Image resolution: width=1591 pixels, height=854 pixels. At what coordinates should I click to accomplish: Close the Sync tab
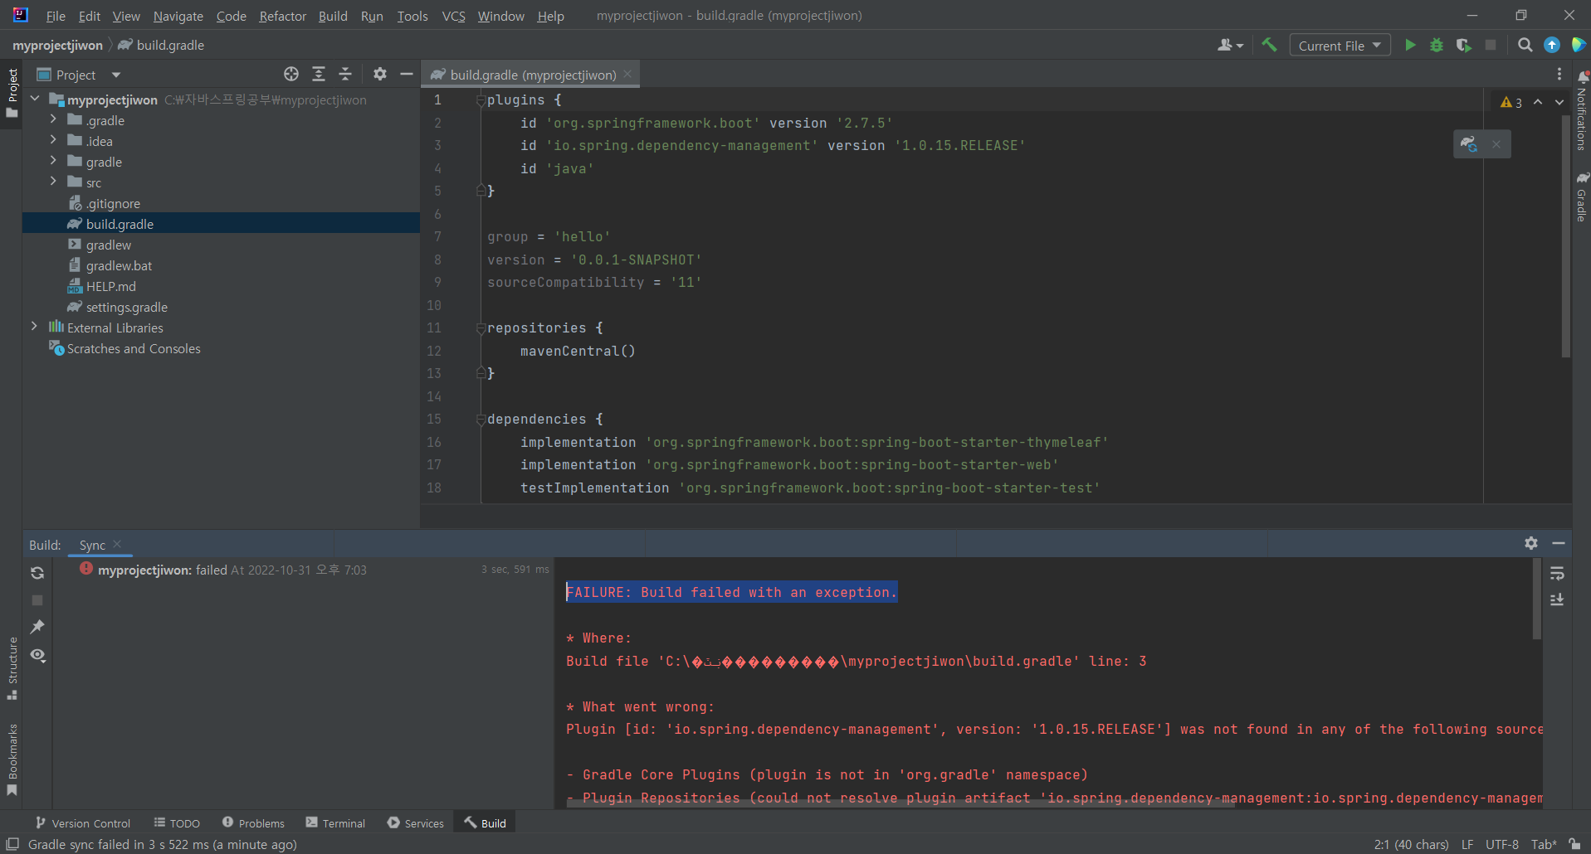(117, 544)
